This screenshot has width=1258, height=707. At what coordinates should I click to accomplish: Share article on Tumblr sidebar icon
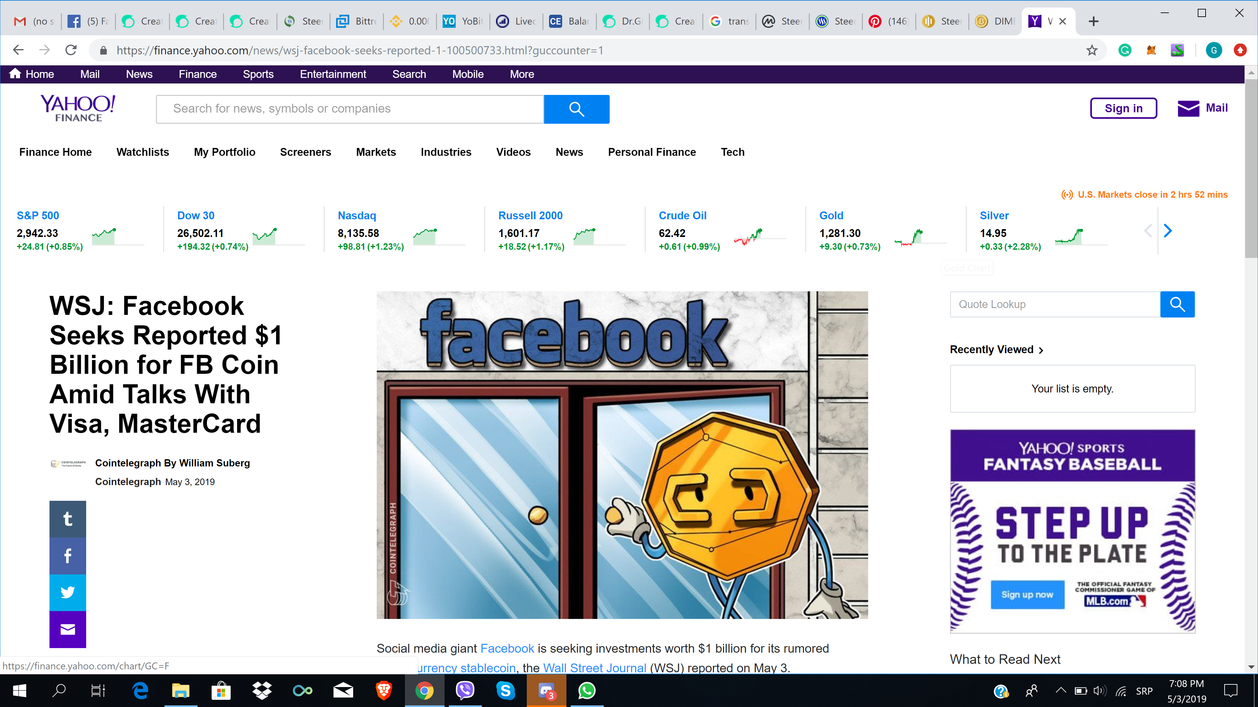[67, 519]
